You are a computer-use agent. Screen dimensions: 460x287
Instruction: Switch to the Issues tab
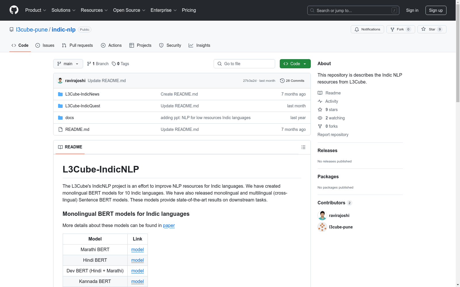tap(45, 45)
